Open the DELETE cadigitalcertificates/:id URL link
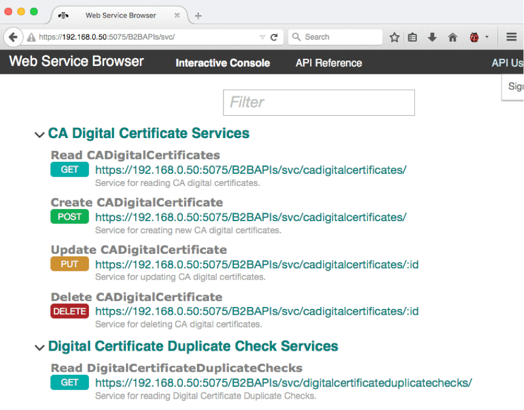524x410 pixels. (257, 311)
